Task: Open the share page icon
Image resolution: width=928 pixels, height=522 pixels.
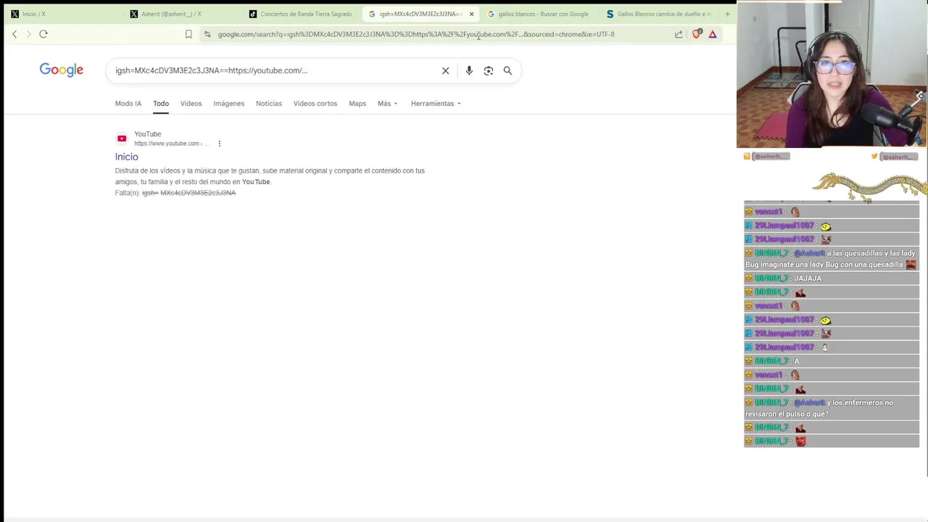Action: click(x=679, y=34)
